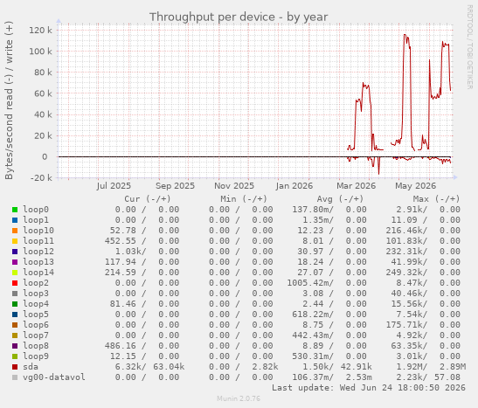Click the loop11 yellow color swatch
The width and height of the screenshot is (478, 408).
(x=15, y=241)
